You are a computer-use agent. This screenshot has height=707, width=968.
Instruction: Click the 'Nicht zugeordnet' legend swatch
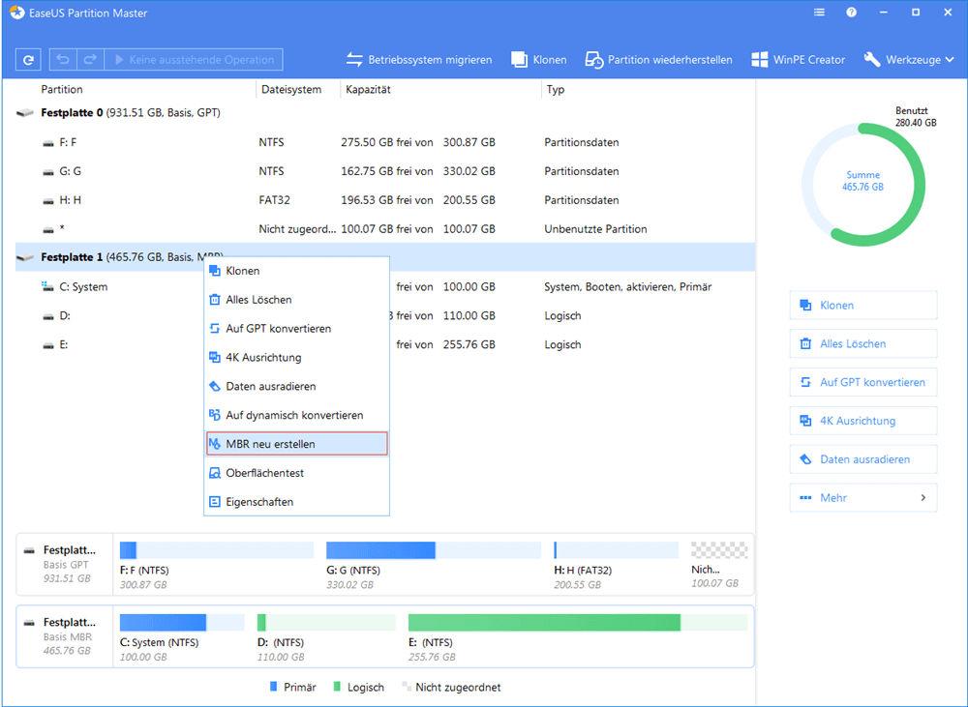(406, 686)
